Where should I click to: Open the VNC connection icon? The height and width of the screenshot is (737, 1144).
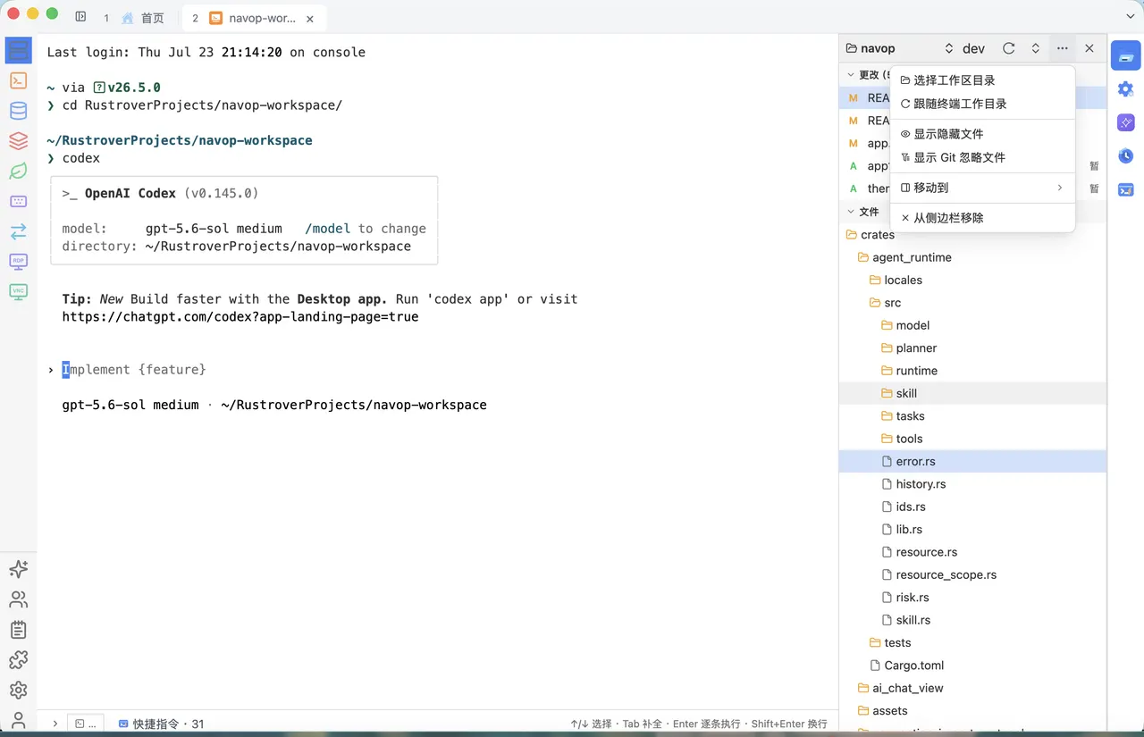pos(19,291)
